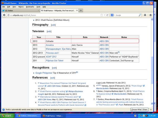Click ABS-CBN link in Pilipinas Got Talent row

coord(104,61)
